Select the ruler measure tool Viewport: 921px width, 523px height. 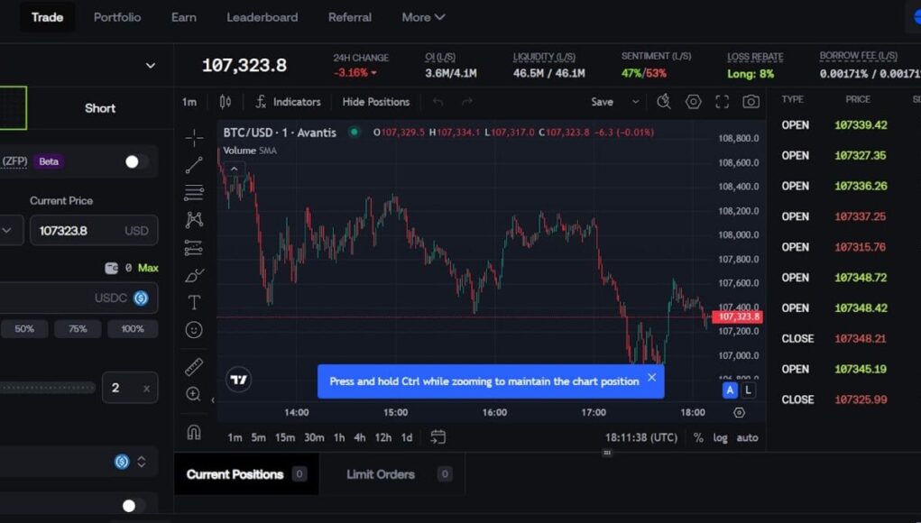pos(193,367)
